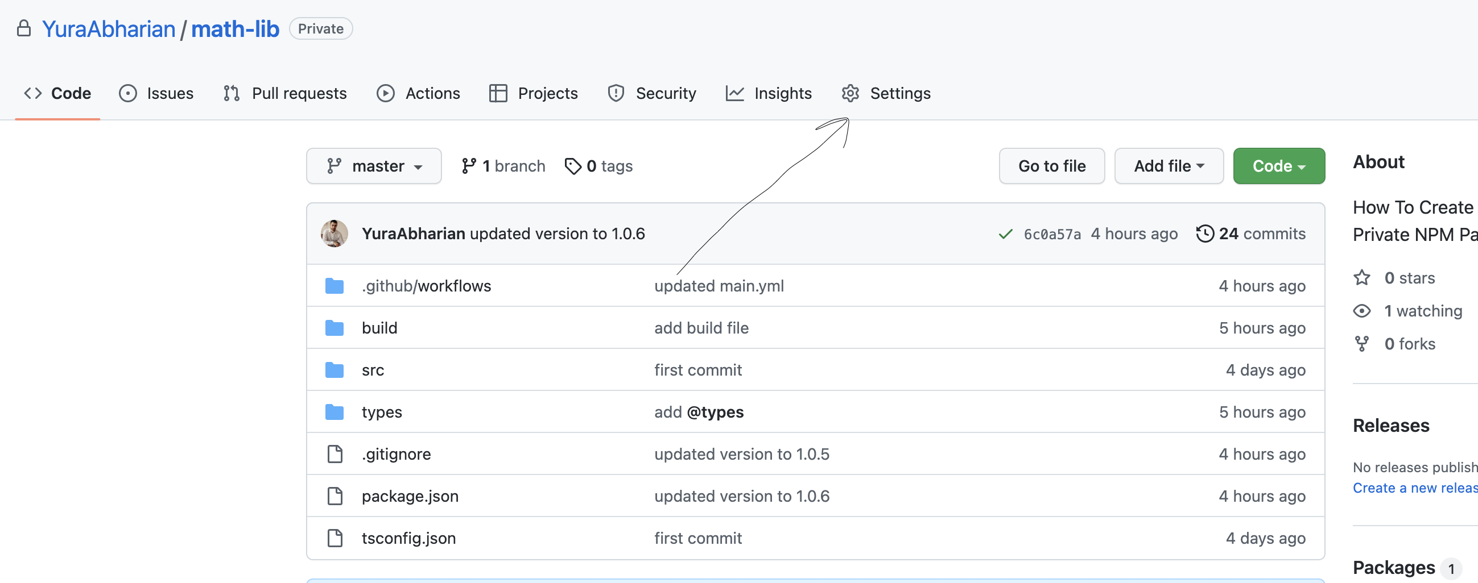1478x583 pixels.
Task: Click the green commit status checkmark
Action: point(1005,234)
